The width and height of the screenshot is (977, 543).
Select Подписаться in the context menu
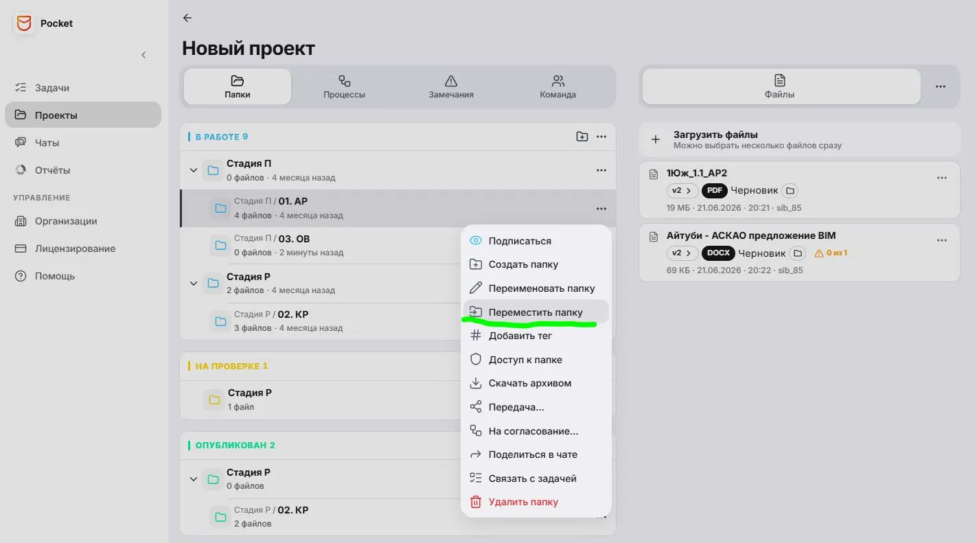[x=536, y=241]
